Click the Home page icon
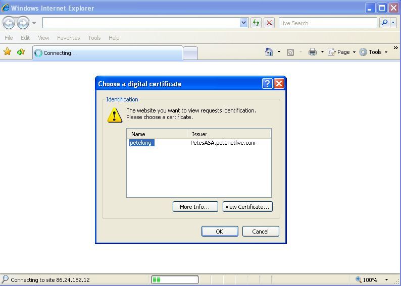 (x=269, y=52)
